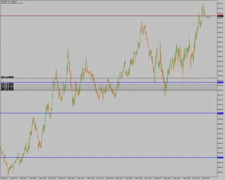
Task: Click the '1 Apr 18:04' time axis label
Action: [x=206, y=178]
